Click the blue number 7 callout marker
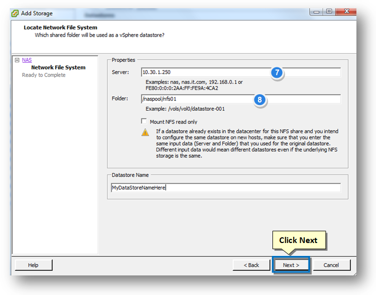Screen dimensions: 376x295 click(277, 73)
